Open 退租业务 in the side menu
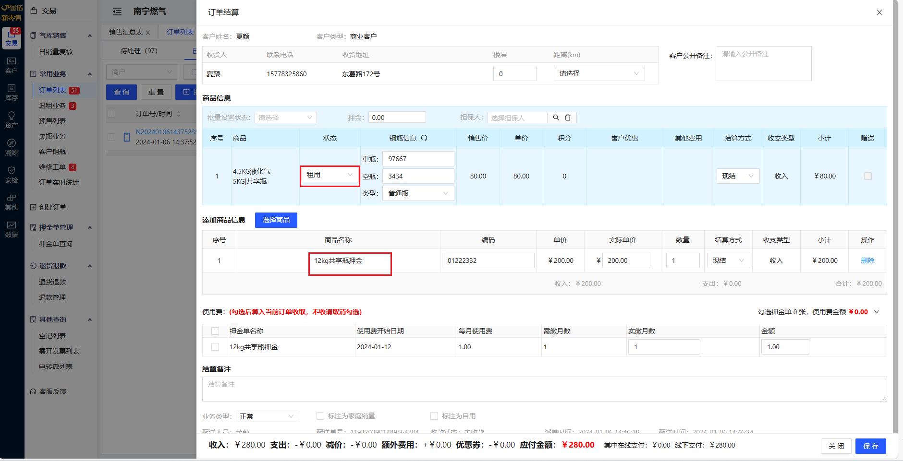The height and width of the screenshot is (461, 903). (x=52, y=106)
